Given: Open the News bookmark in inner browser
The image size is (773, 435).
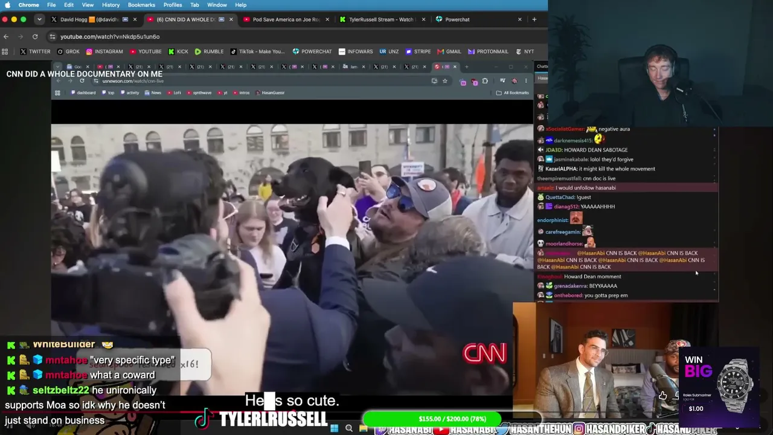Looking at the screenshot, I should click(153, 92).
